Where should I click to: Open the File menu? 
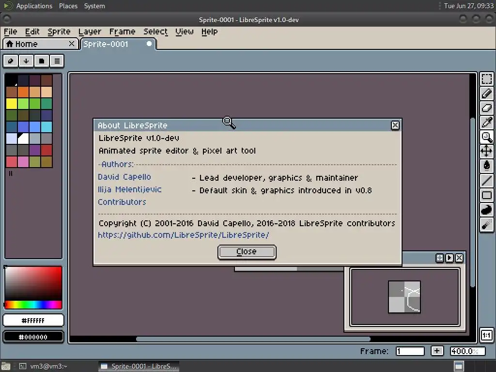click(11, 31)
